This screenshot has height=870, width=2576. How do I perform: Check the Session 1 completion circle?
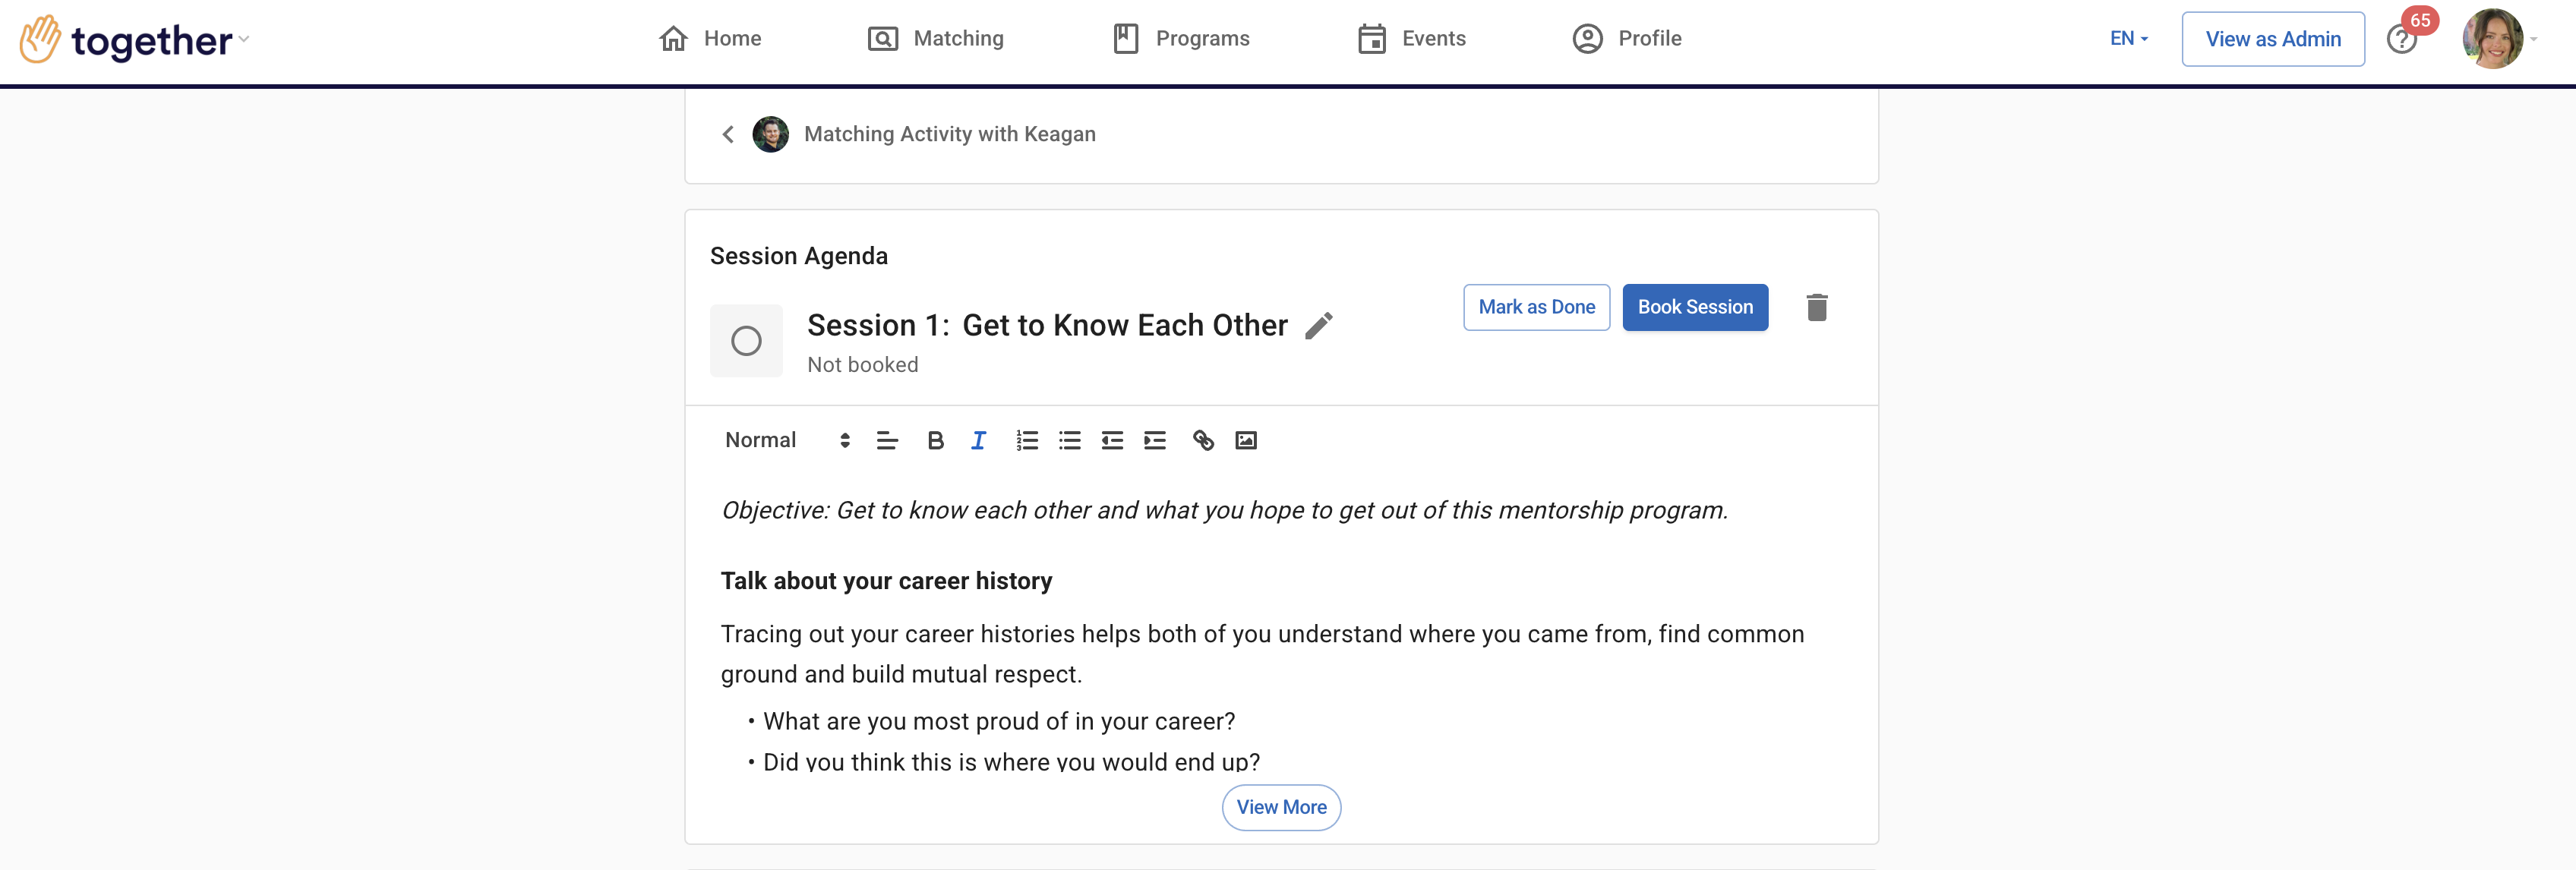click(746, 341)
